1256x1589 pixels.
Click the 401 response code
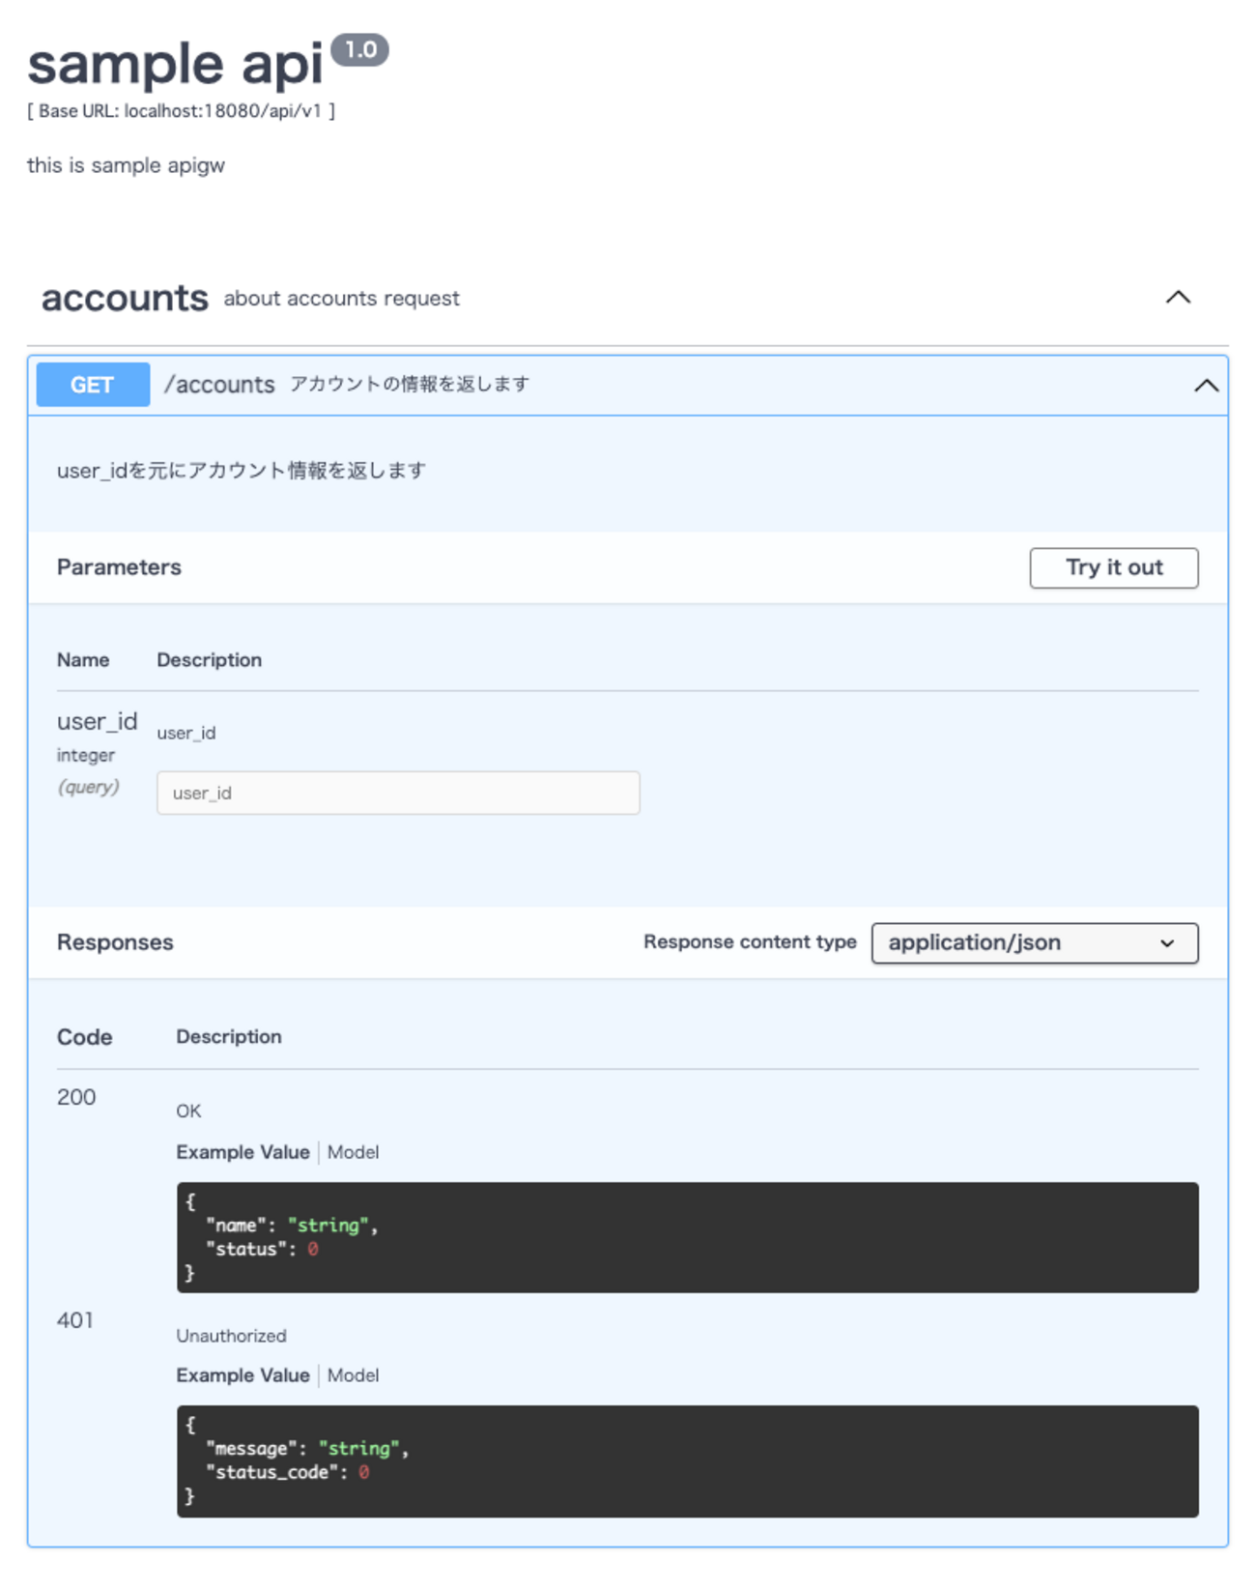tap(75, 1320)
